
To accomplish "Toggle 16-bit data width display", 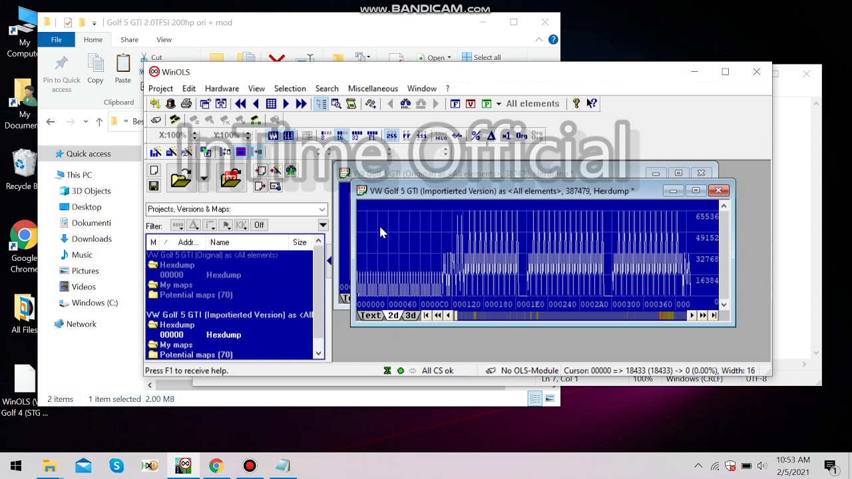I will [x=341, y=136].
